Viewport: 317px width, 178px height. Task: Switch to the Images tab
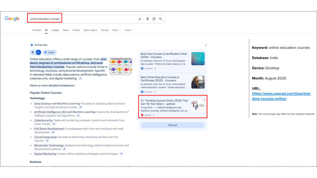click(55, 30)
